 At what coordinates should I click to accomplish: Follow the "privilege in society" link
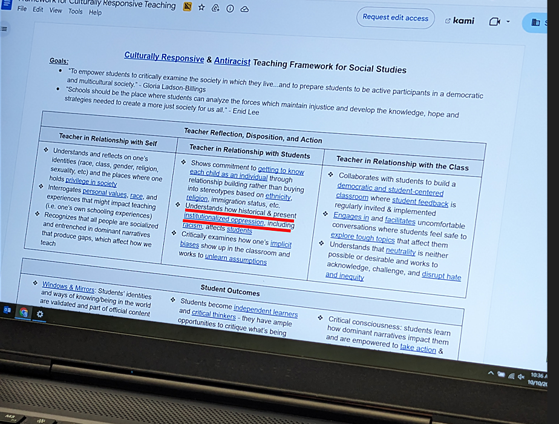91,182
